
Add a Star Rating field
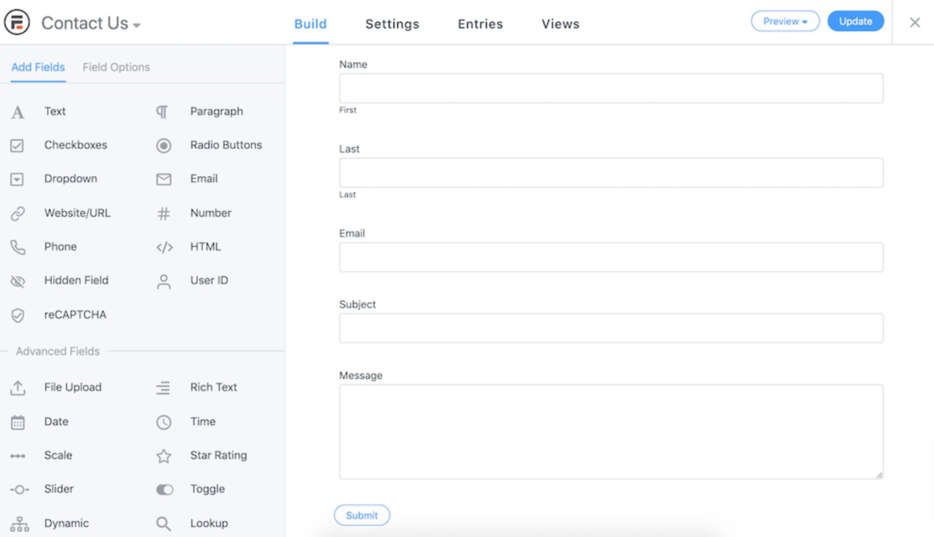(x=218, y=456)
